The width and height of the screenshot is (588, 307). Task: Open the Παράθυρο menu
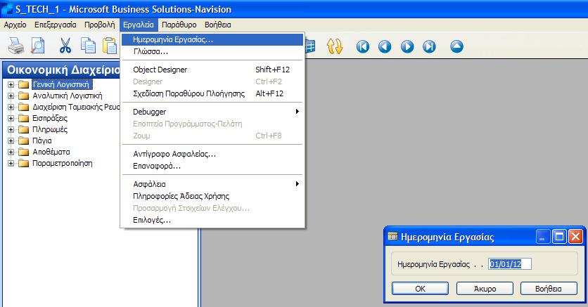(x=179, y=25)
